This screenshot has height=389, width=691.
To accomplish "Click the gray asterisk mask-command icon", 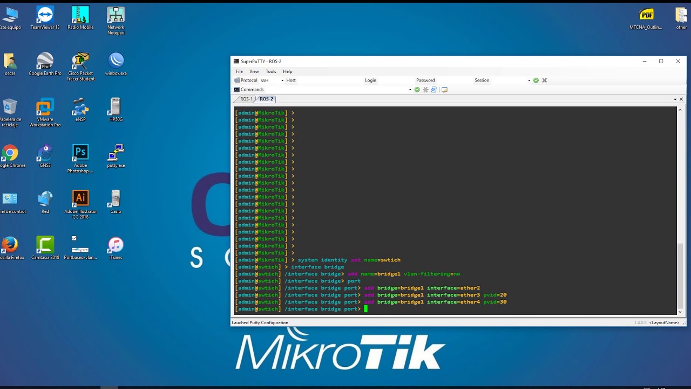I will pyautogui.click(x=425, y=90).
